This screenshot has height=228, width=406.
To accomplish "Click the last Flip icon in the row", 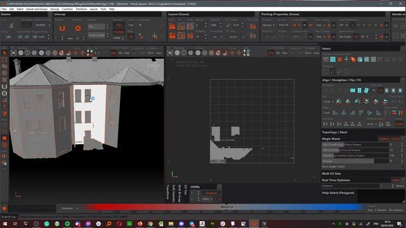I will point(385,101).
